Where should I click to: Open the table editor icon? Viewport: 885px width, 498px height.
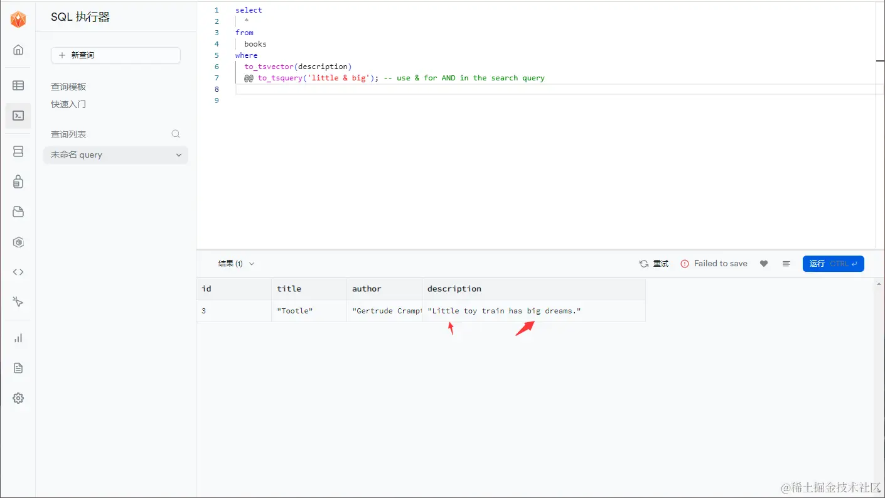click(18, 85)
